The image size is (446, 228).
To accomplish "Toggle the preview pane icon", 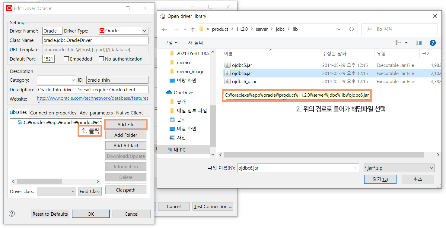I will pos(419,43).
